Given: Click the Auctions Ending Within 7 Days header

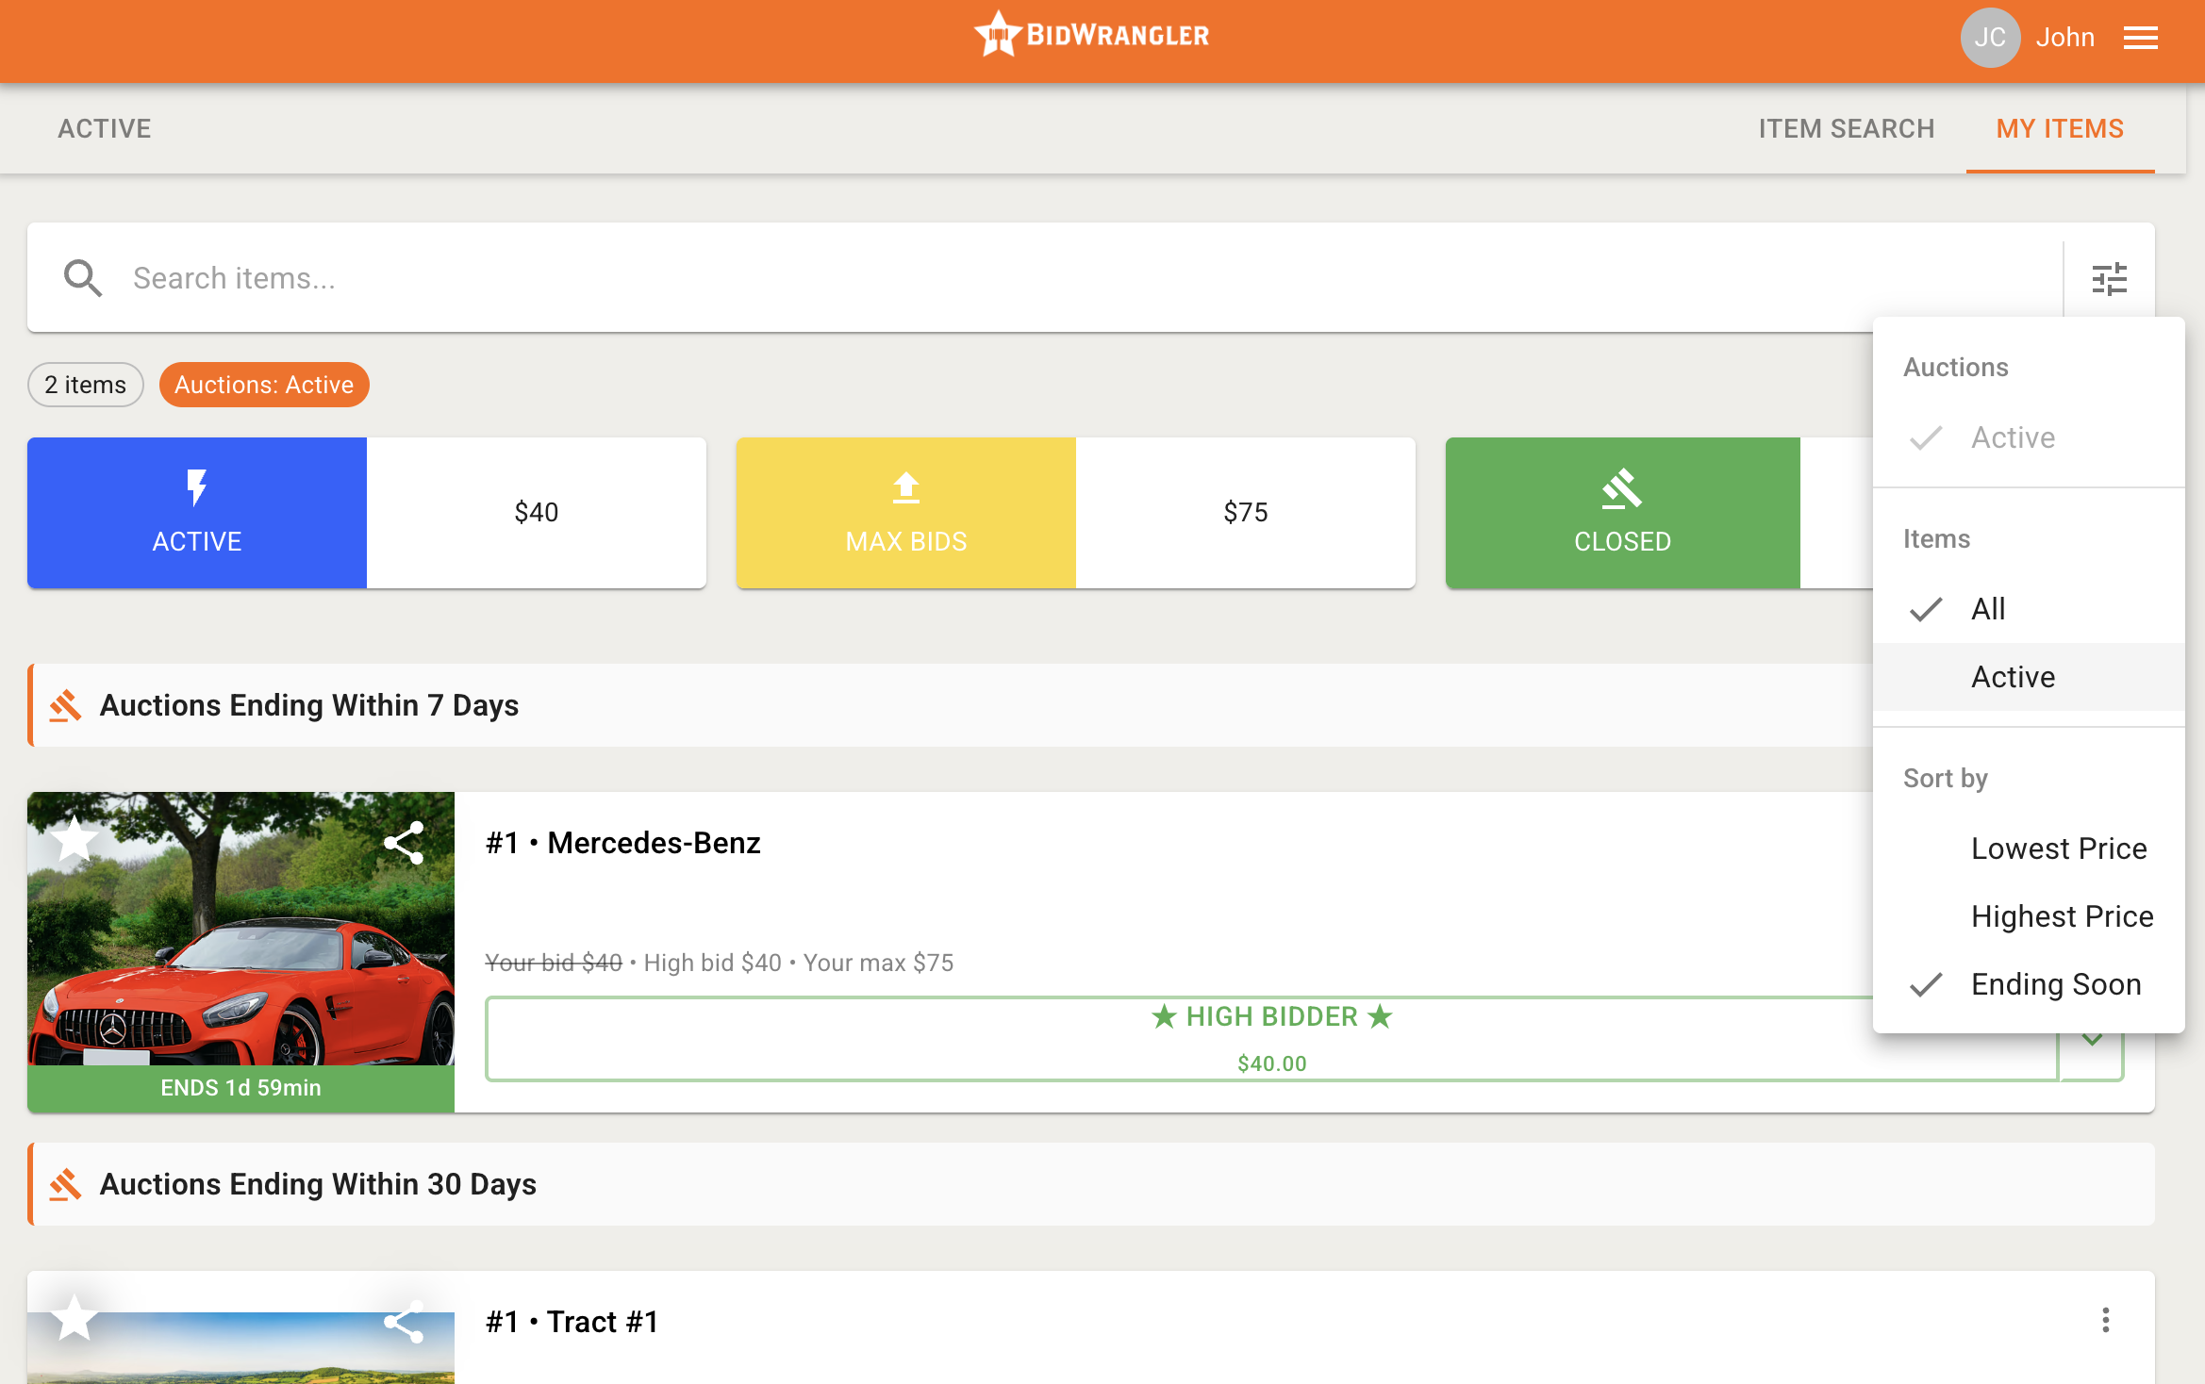Looking at the screenshot, I should pos(309,705).
